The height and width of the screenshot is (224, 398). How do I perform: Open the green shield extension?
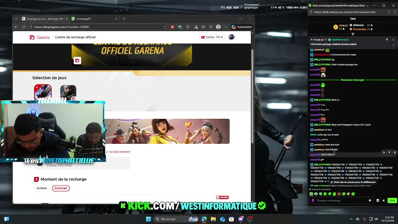point(180,27)
